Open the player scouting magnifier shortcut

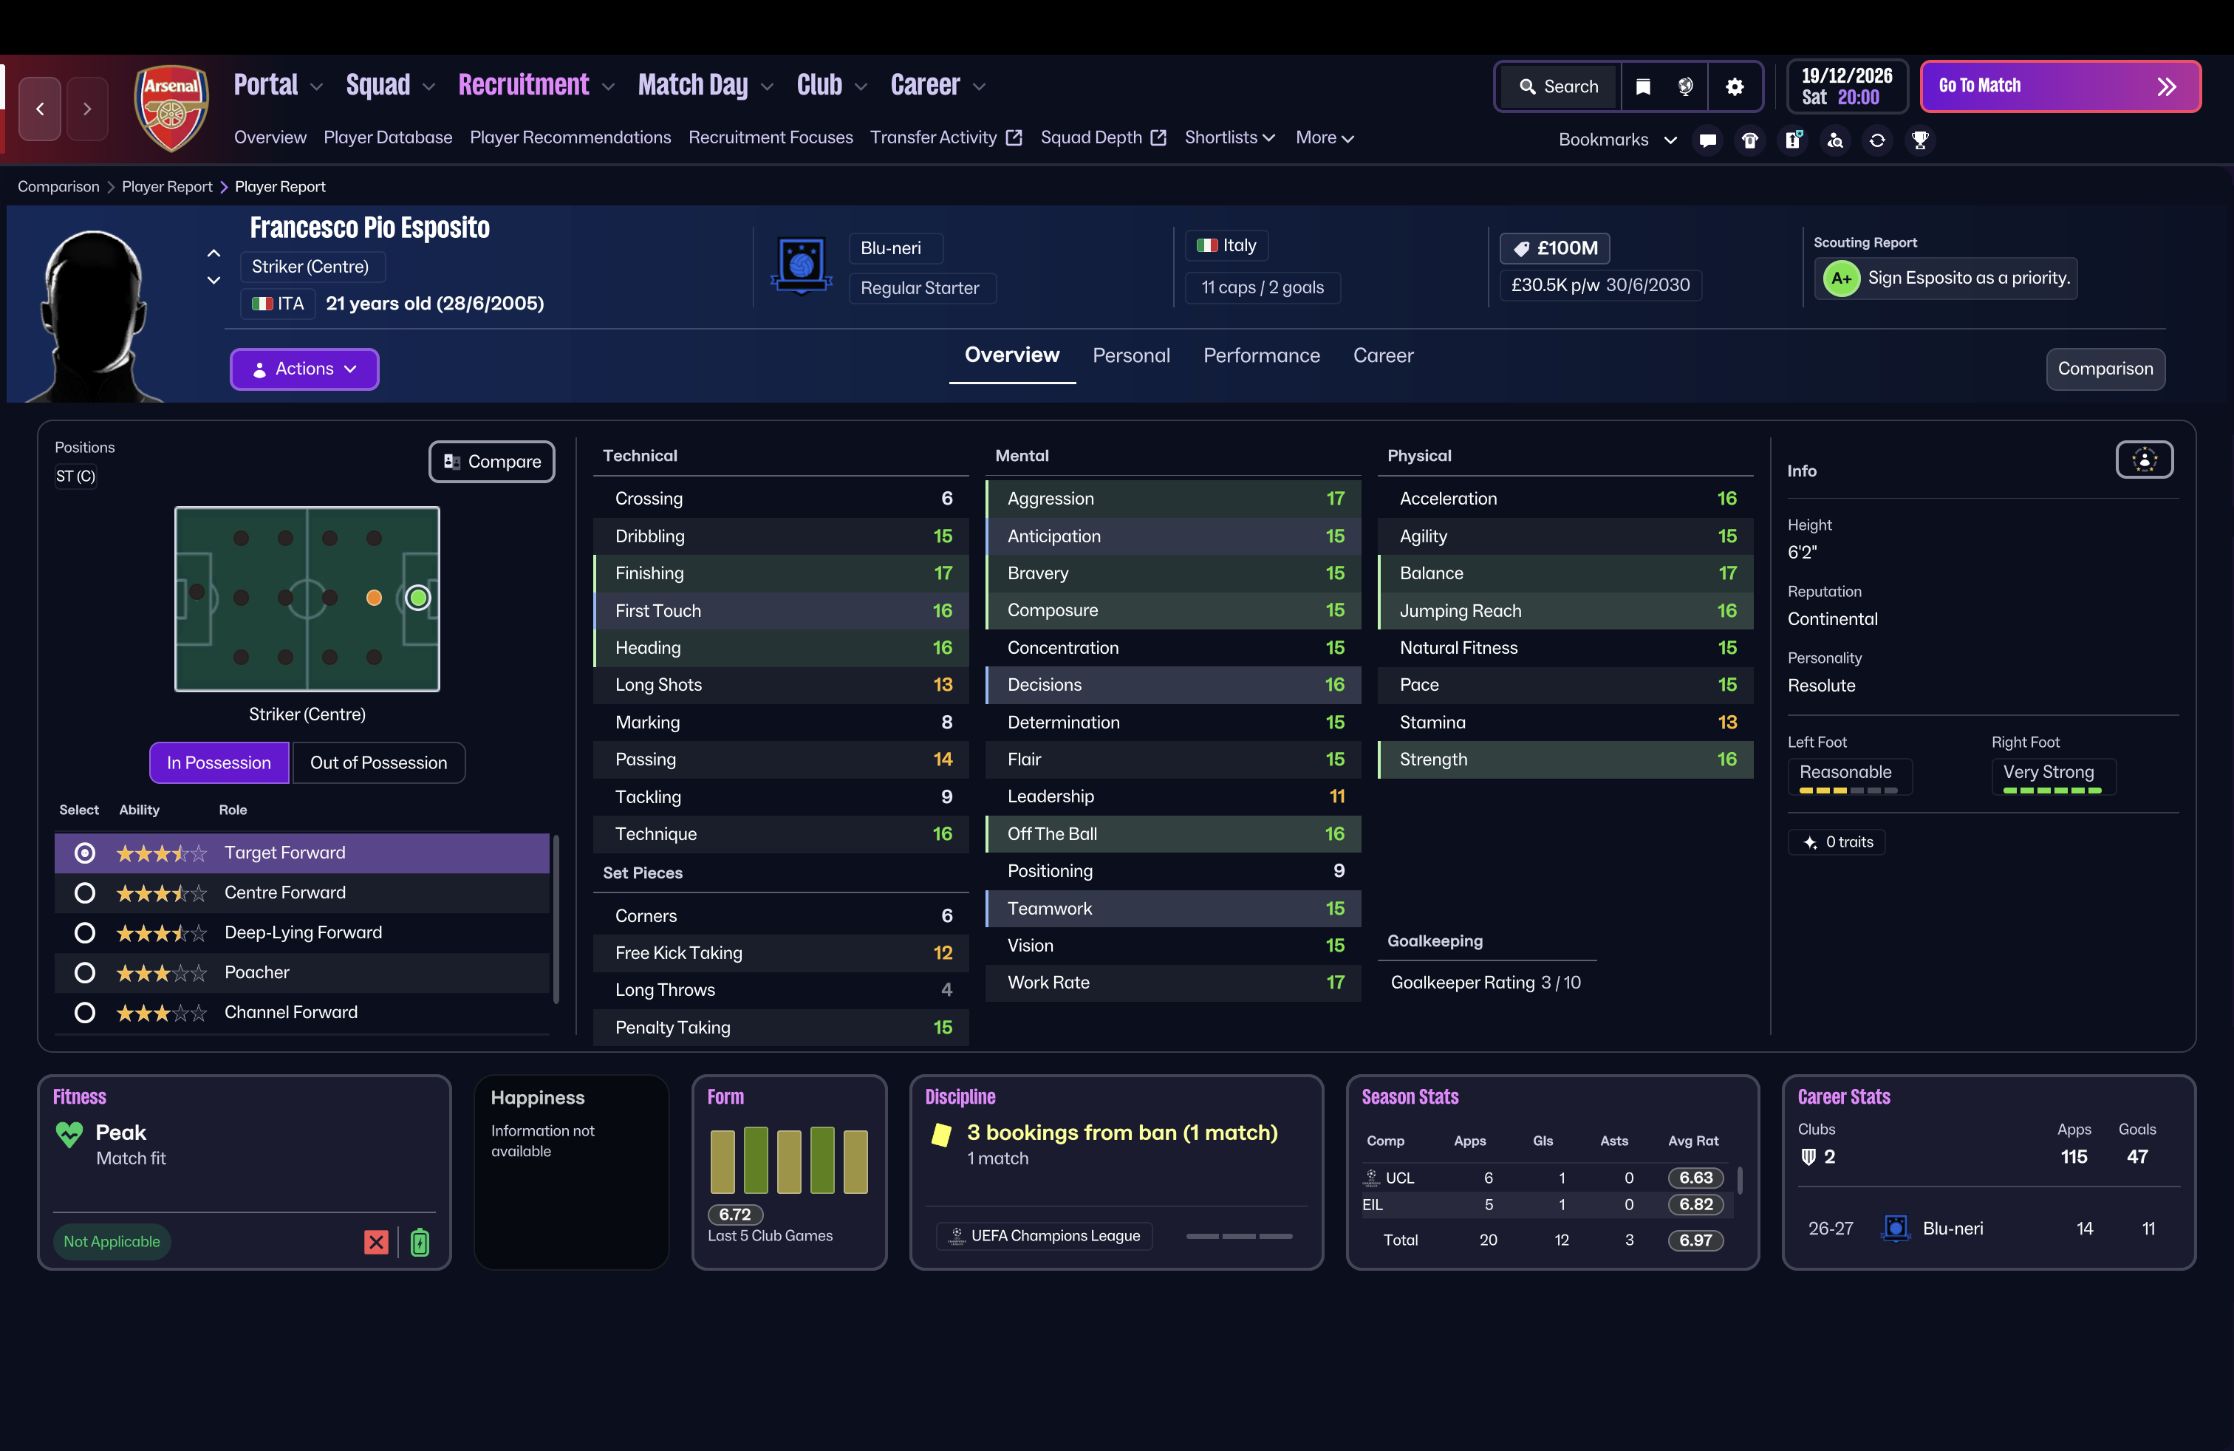pos(1835,140)
